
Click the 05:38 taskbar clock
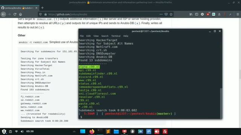tap(30, 131)
